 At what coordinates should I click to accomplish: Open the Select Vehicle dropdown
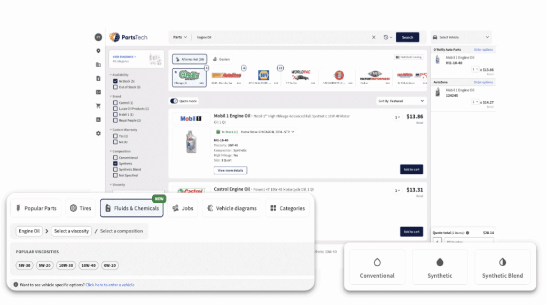(x=461, y=37)
